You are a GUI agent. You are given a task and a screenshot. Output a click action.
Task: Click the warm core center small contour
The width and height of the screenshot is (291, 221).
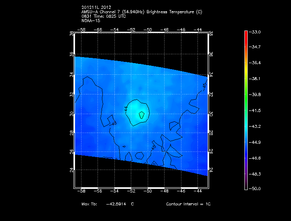141,115
